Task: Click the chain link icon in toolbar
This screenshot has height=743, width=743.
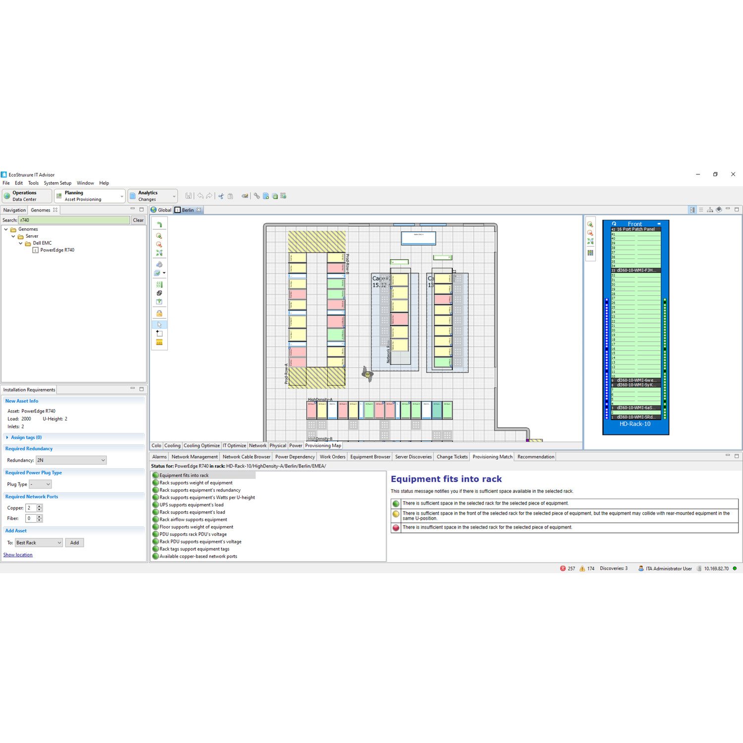Action: point(257,196)
